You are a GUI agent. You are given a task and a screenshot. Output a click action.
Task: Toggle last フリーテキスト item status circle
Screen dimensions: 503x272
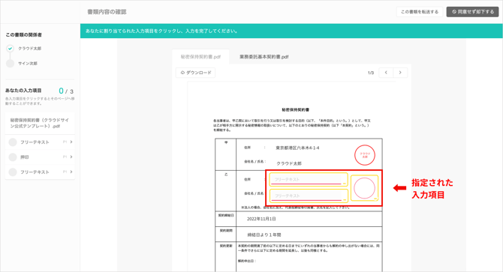(x=13, y=172)
